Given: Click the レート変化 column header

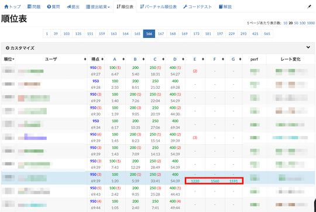Looking at the screenshot, I should coord(291,59).
